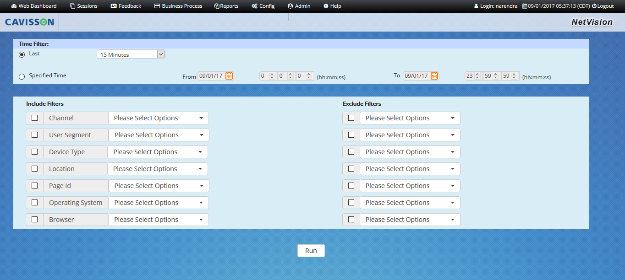
Task: Click the To seconds spinner showing 59
Action: coord(510,76)
